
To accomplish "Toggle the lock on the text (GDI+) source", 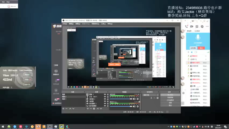I will click(x=108, y=97).
